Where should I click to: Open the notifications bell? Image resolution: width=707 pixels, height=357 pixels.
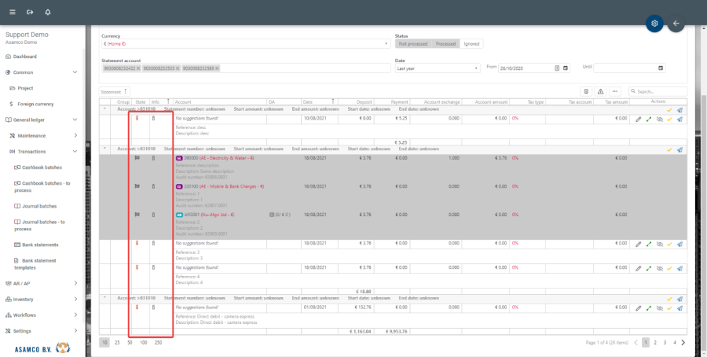pos(48,13)
